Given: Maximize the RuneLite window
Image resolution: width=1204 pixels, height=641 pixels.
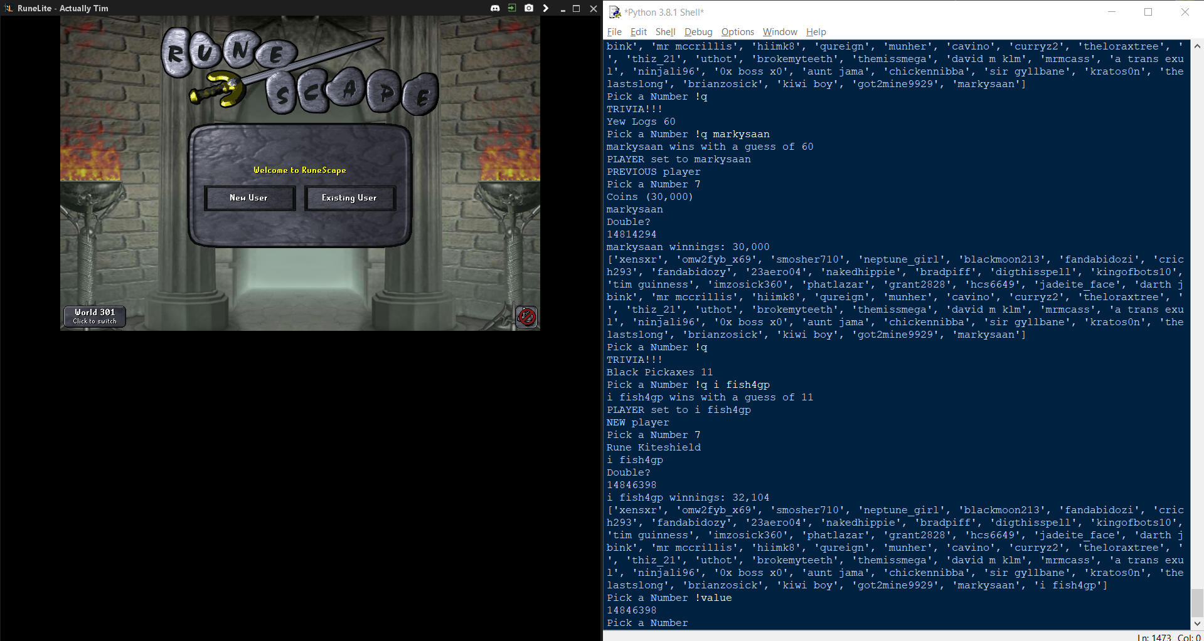Looking at the screenshot, I should coord(577,8).
